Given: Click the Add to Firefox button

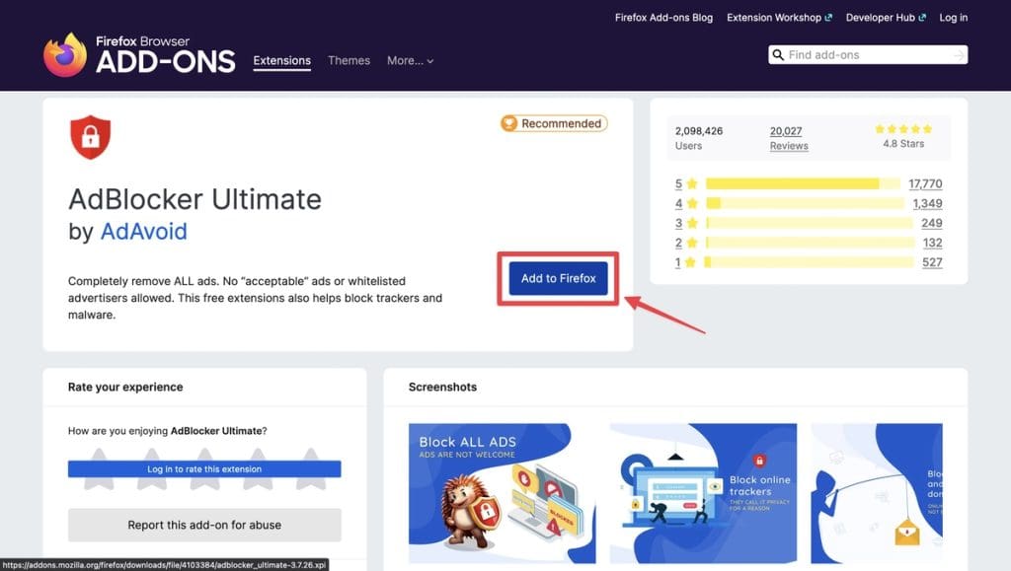Looking at the screenshot, I should point(559,278).
